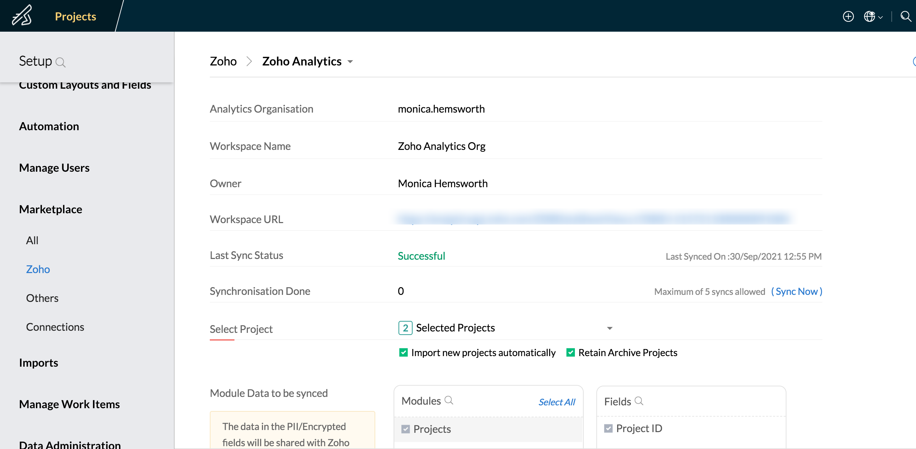Open the Others marketplace menu item
The image size is (916, 449).
pos(42,298)
